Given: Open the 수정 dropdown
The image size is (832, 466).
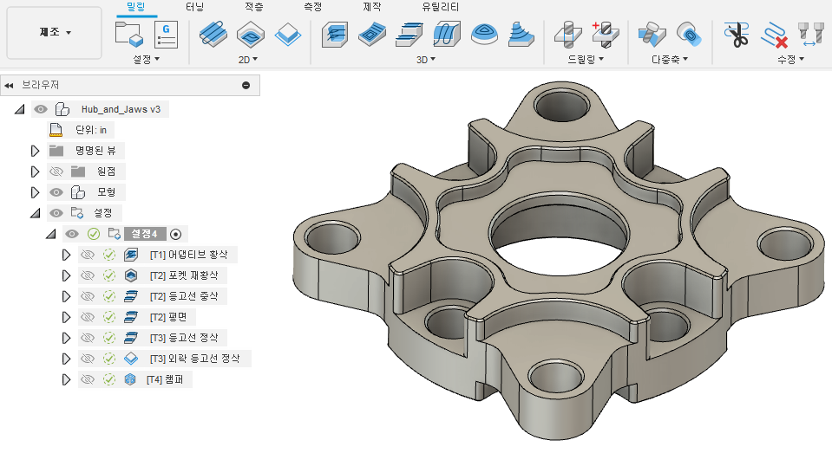Looking at the screenshot, I should pyautogui.click(x=790, y=59).
